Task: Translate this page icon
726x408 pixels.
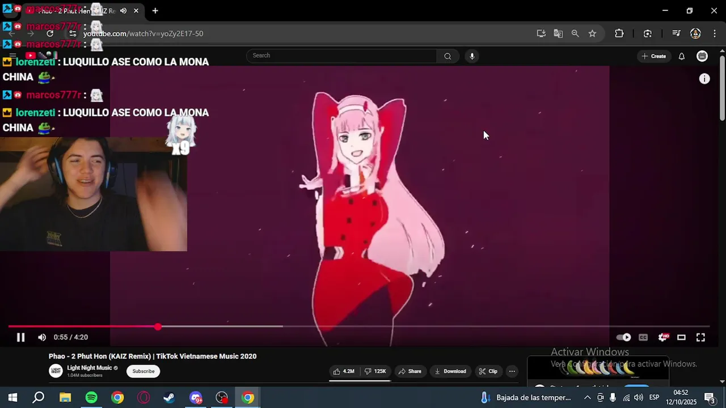Action: pyautogui.click(x=558, y=33)
